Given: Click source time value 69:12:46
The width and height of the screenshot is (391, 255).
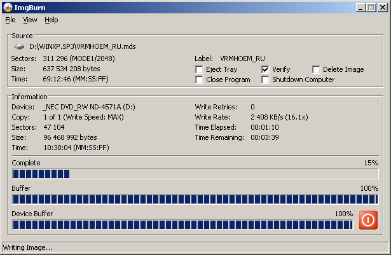Looking at the screenshot, I should point(76,79).
